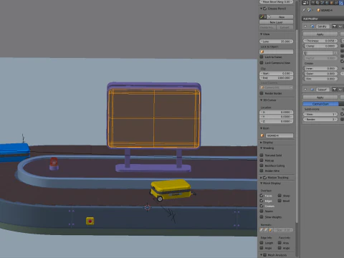Screen dimensions: 344x258
Task: Open the World properties tab icon
Action: (327, 3)
